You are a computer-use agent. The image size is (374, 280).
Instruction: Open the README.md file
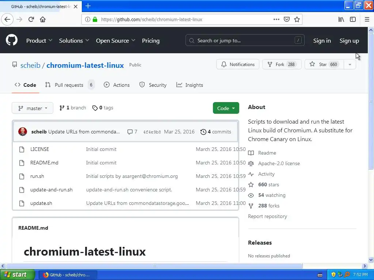pos(44,163)
